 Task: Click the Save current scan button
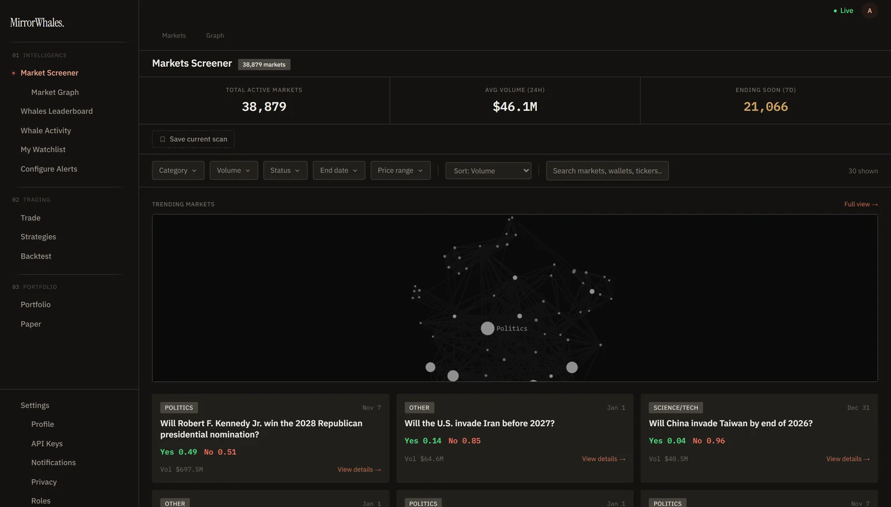193,139
